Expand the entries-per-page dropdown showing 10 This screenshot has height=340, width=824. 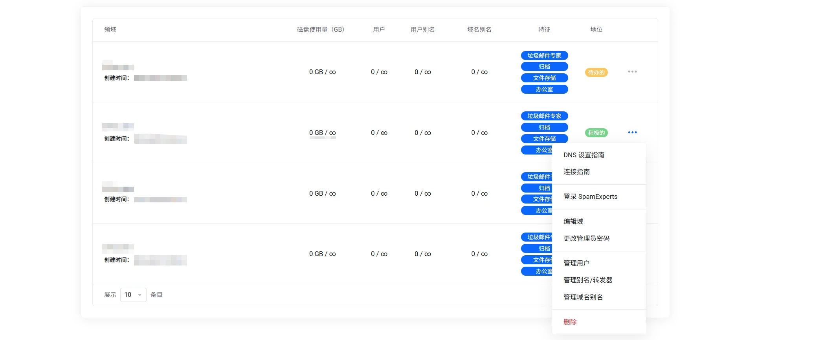(x=133, y=295)
